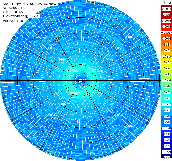
Task: Select the 1.7e-6 colorbar value
Action: coord(167,80)
